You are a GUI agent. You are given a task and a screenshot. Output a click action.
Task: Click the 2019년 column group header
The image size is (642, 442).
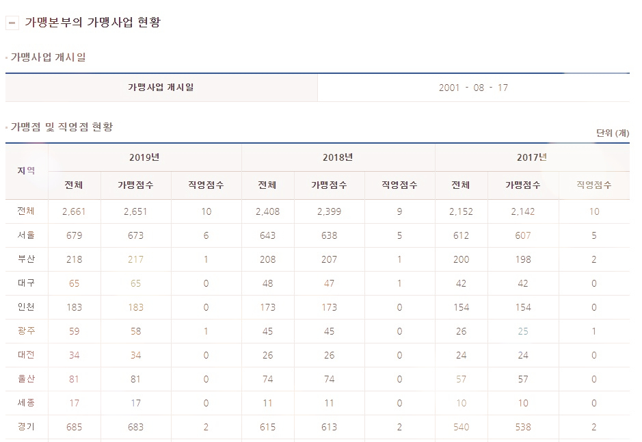[144, 157]
